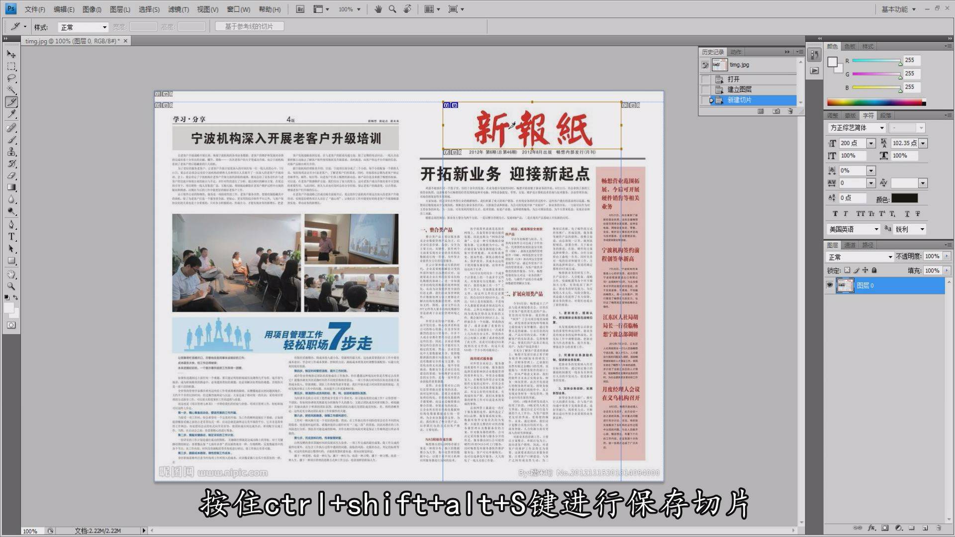Image resolution: width=955 pixels, height=537 pixels.
Task: Select the History Brush tool
Action: tap(11, 164)
